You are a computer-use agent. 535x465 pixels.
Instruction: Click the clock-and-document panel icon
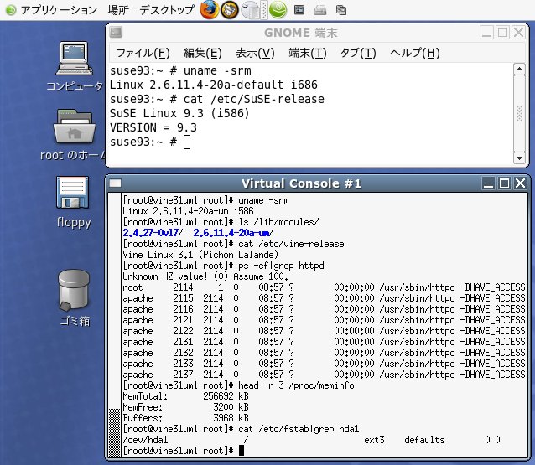point(250,9)
